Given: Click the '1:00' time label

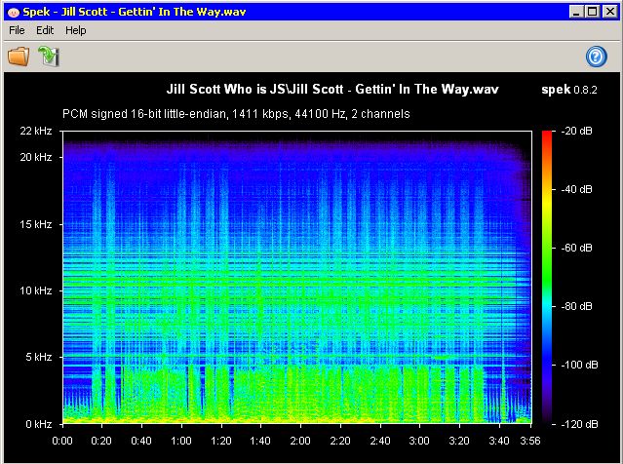Looking at the screenshot, I should pyautogui.click(x=181, y=441).
